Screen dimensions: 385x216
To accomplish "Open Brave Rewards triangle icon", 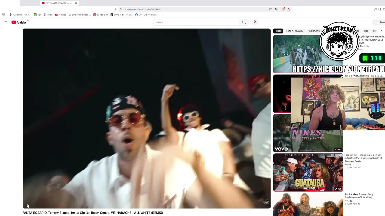I will point(288,9).
